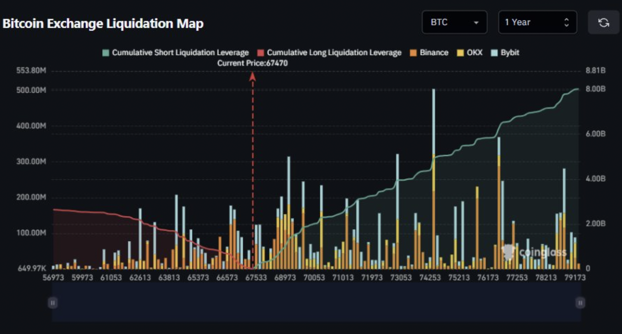Click the green Short Leverage legend swatch
Image resolution: width=622 pixels, height=334 pixels.
coord(105,53)
